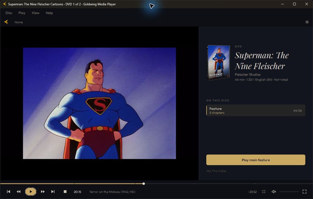Toggle the sidebar list icon
This screenshot has height=199, width=313.
point(307,22)
